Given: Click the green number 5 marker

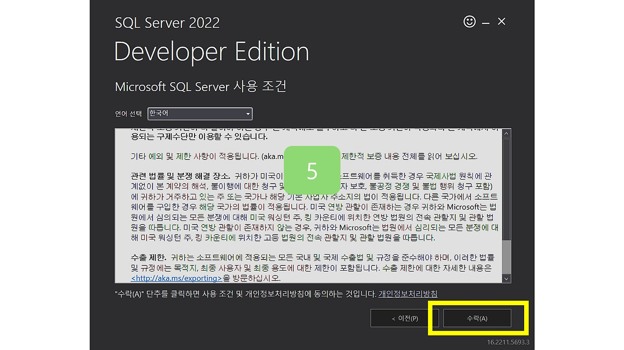Looking at the screenshot, I should pyautogui.click(x=312, y=171).
